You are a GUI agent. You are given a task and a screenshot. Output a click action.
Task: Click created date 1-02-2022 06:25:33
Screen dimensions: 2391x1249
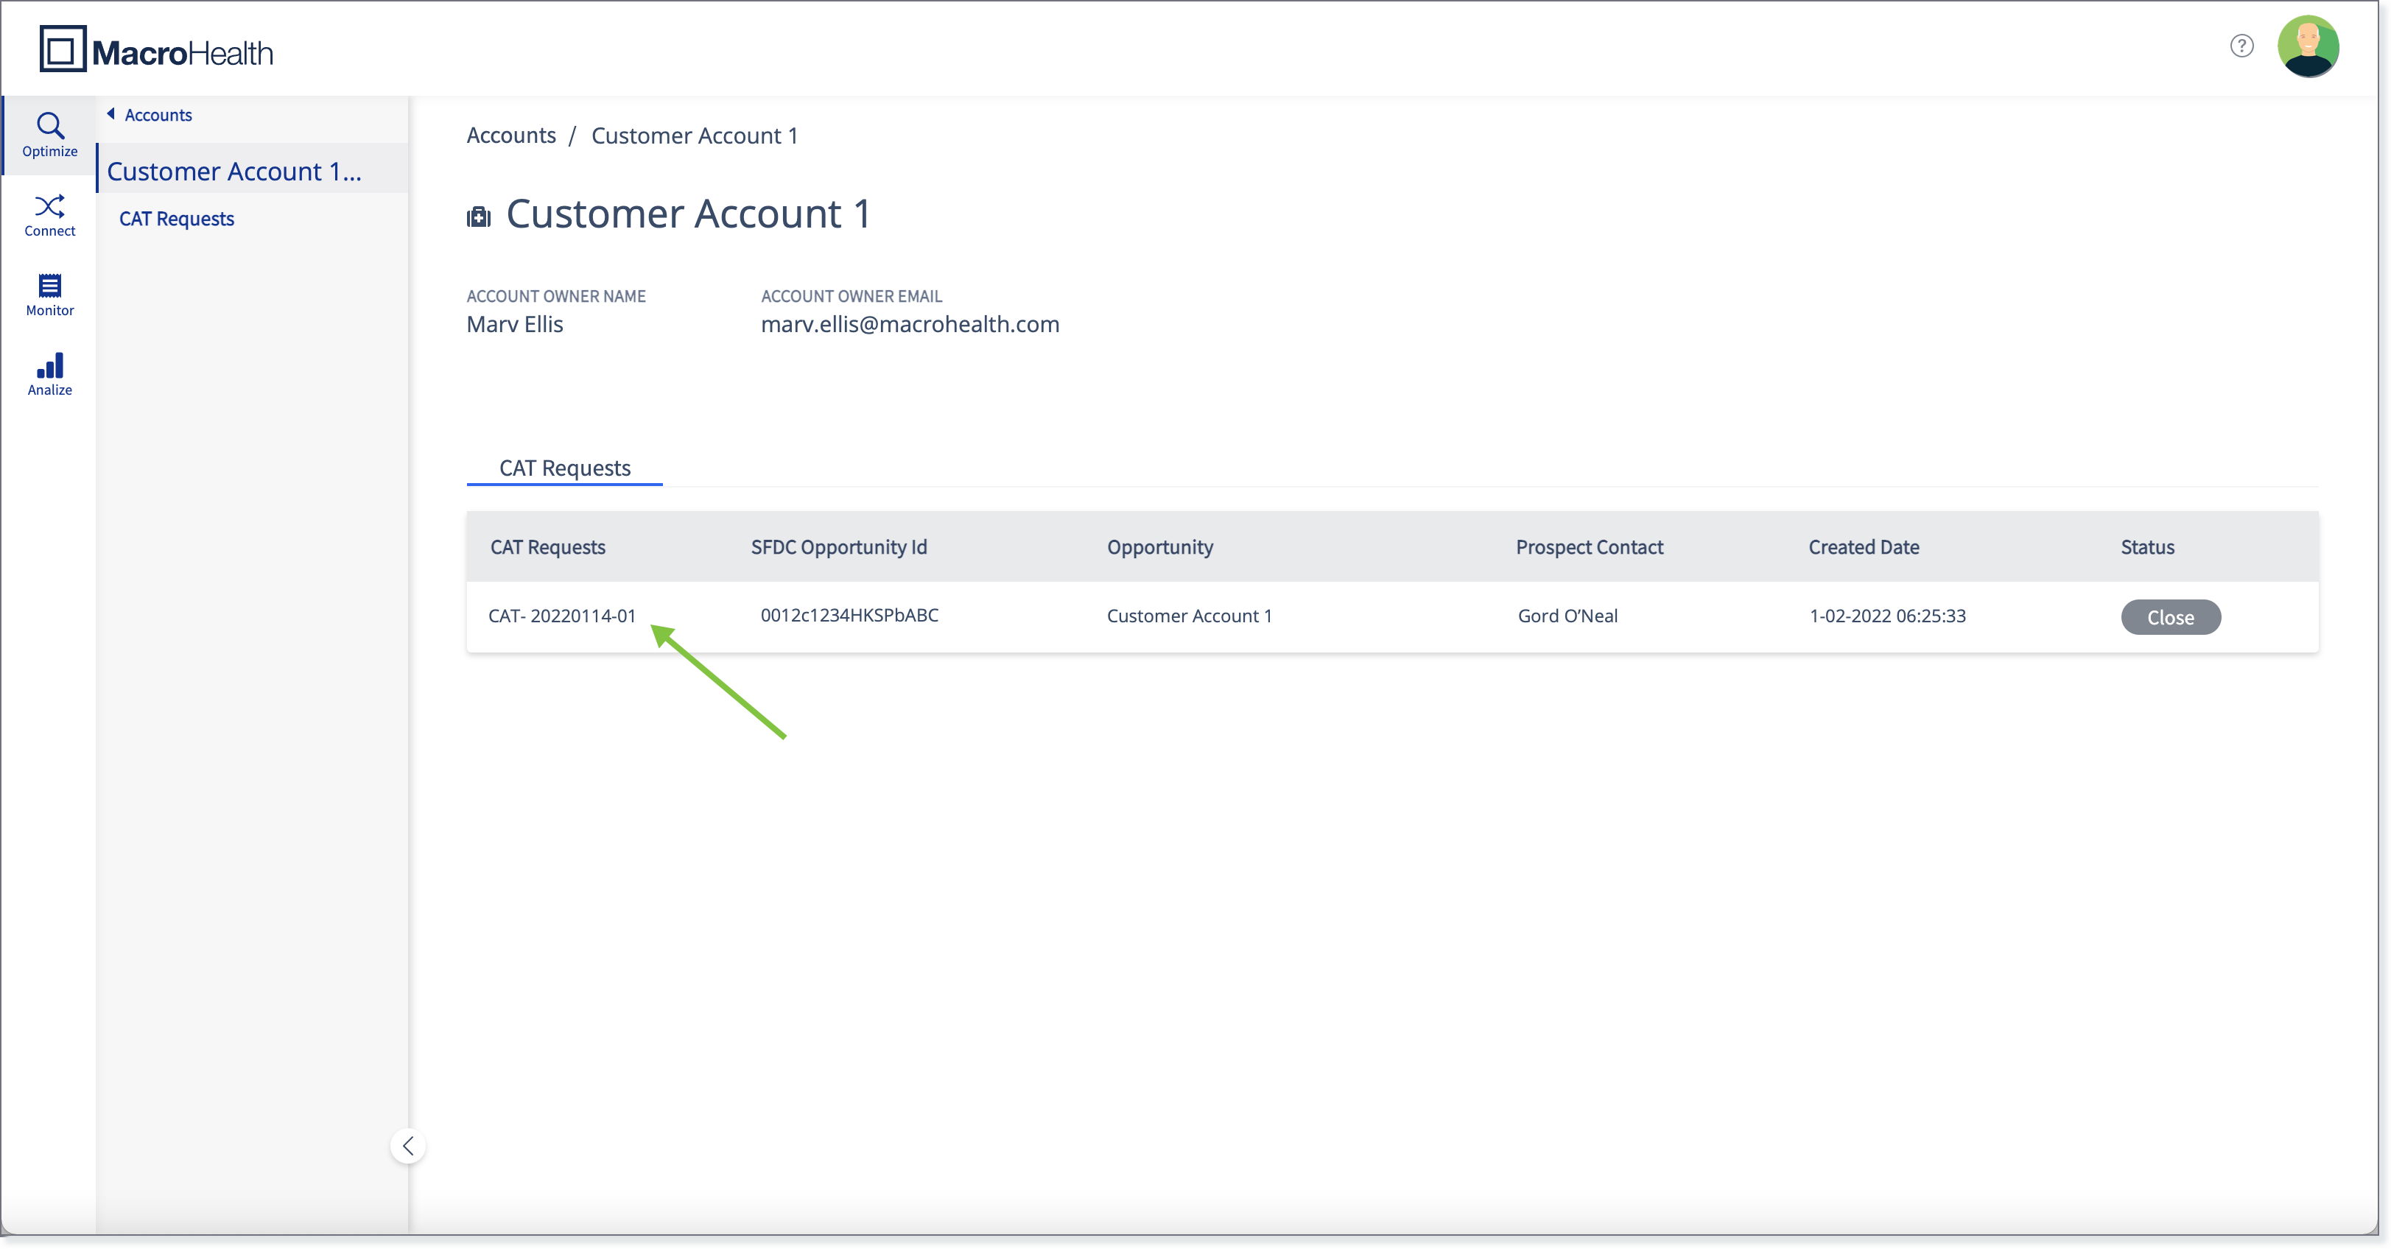[x=1887, y=616]
